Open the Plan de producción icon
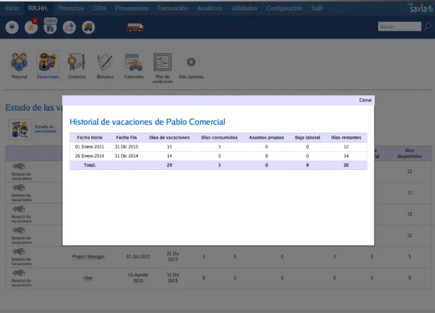The height and width of the screenshot is (313, 435). 163,63
